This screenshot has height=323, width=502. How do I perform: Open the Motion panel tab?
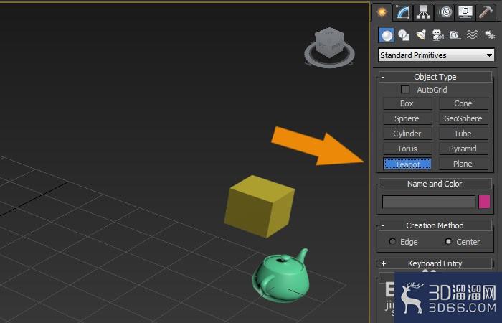(445, 12)
